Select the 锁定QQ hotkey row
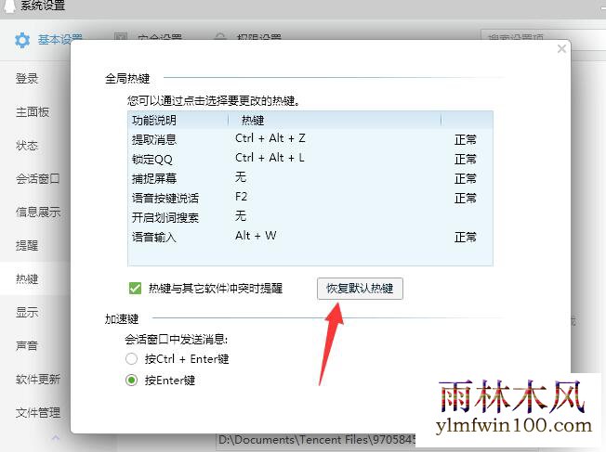The height and width of the screenshot is (452, 606). click(310, 159)
